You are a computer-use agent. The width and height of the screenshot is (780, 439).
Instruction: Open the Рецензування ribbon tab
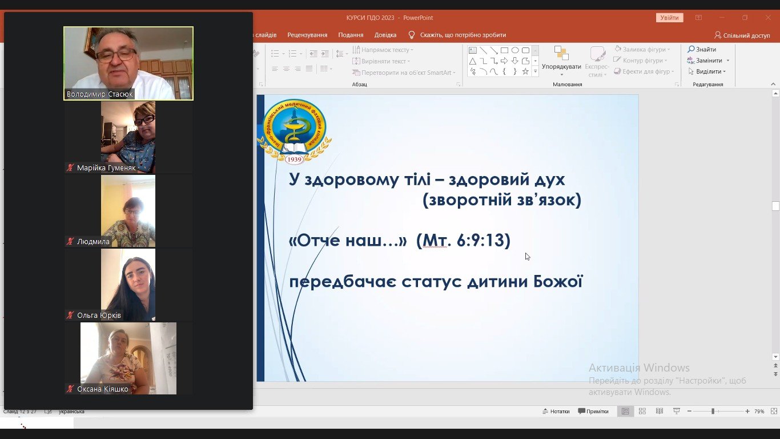(307, 35)
